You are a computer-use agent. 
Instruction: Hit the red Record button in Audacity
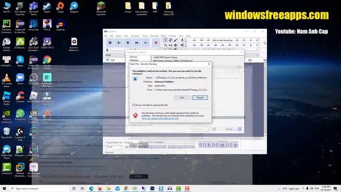pos(156,43)
